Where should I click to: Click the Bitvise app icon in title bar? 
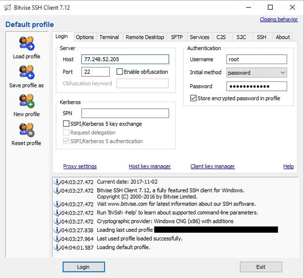coord(7,7)
